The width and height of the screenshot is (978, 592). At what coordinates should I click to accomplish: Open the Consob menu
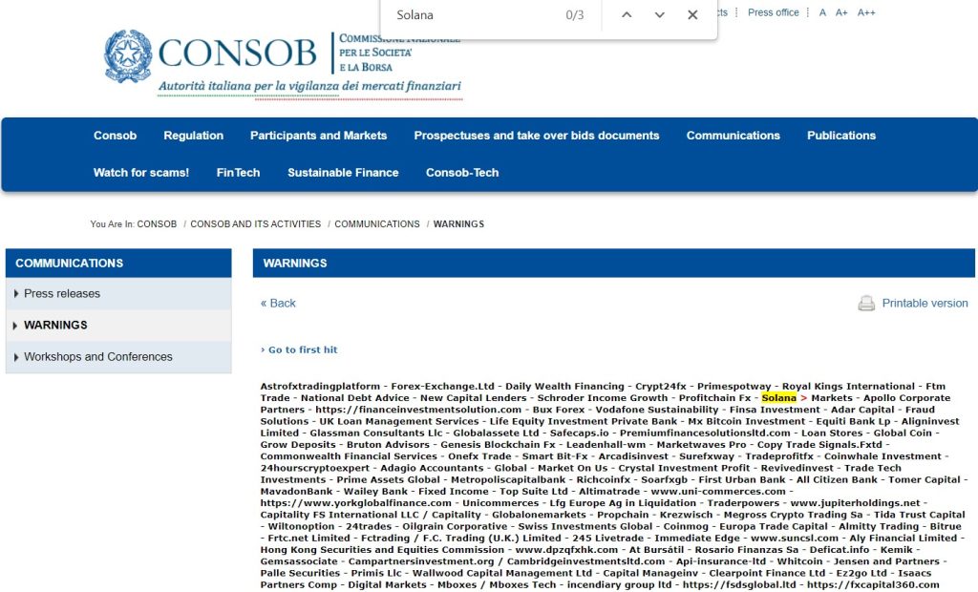[x=115, y=136]
